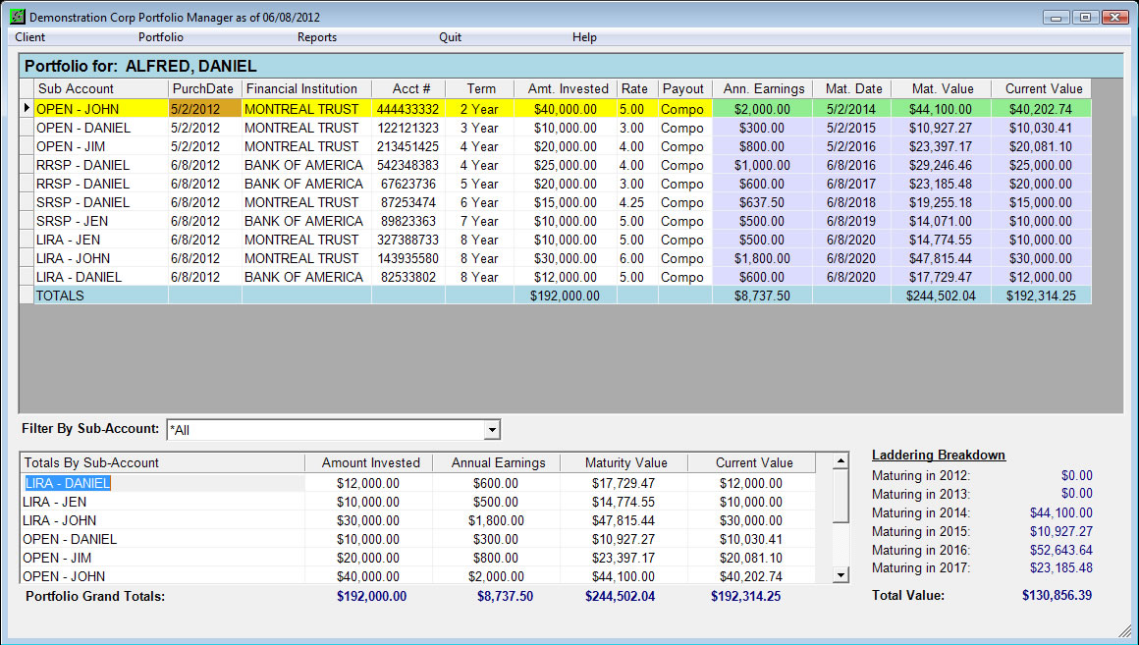This screenshot has width=1139, height=645.
Task: Click the Mat. Date column header
Action: (851, 88)
